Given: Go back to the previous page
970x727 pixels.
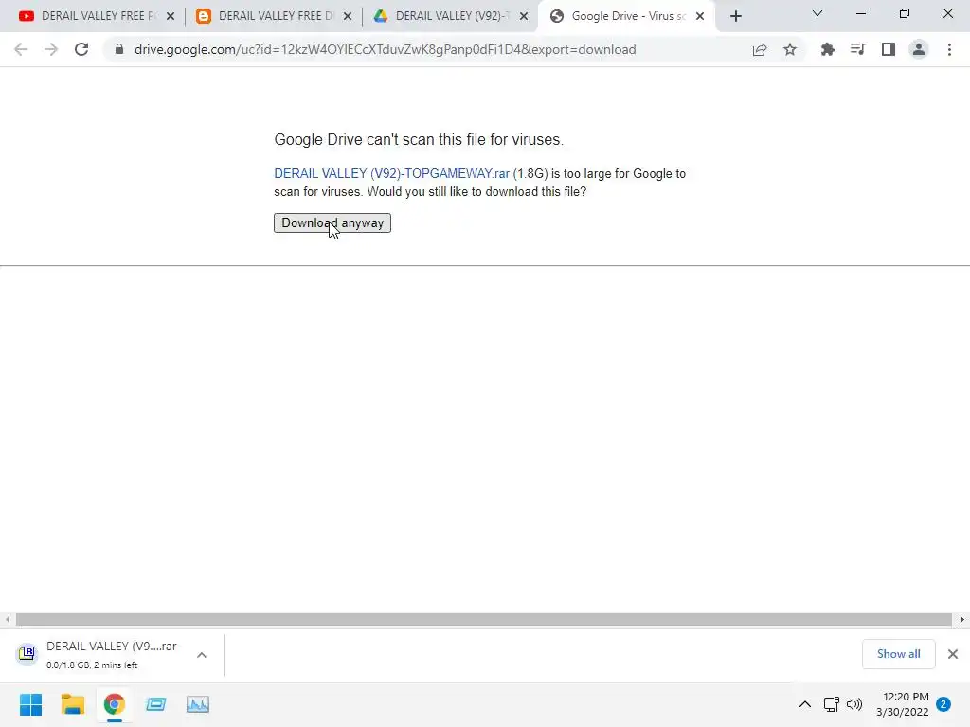Looking at the screenshot, I should [21, 49].
